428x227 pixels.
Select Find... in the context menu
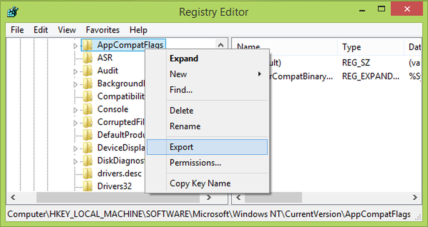[207, 90]
